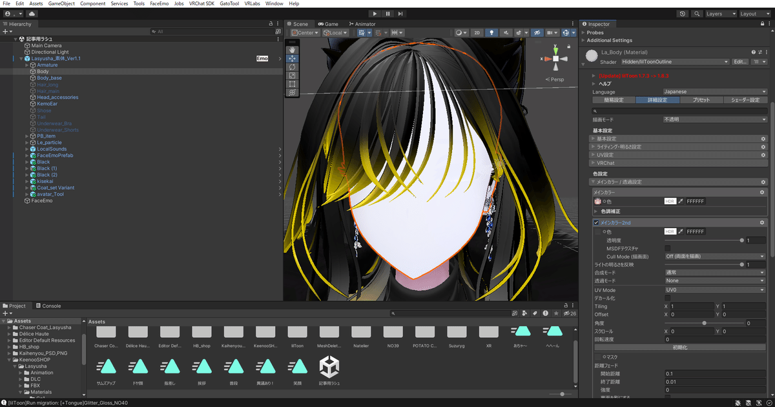Viewport: 775px width, 407px height.
Task: Click the shader Edit... button
Action: tap(740, 62)
